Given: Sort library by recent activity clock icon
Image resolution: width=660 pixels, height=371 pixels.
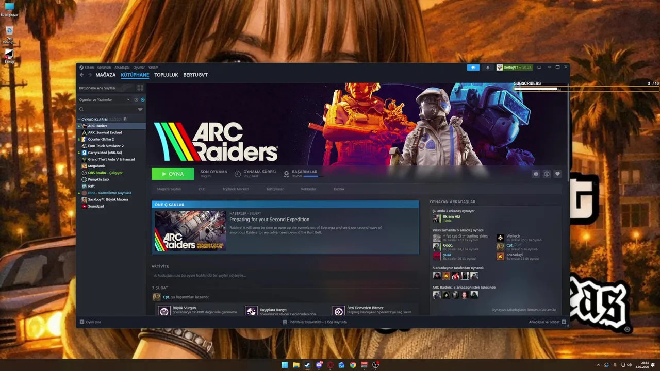Looking at the screenshot, I should point(136,99).
